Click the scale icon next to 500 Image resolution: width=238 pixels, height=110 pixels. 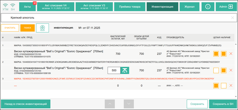[125, 70]
